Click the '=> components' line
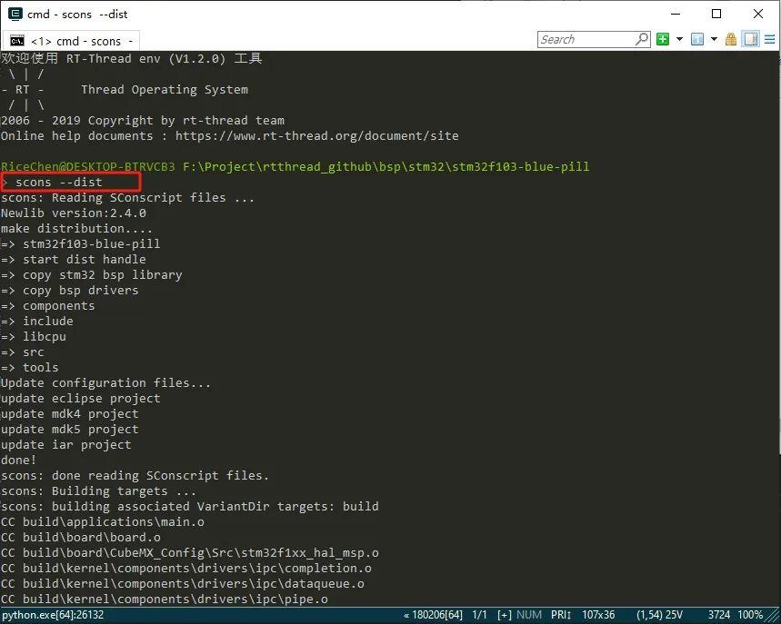Screen dimensions: 781x624 tap(48, 305)
